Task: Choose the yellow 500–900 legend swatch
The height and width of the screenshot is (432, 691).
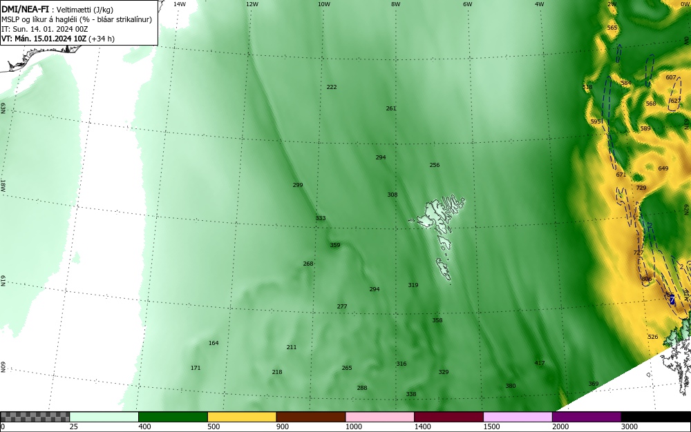Action: (242, 417)
